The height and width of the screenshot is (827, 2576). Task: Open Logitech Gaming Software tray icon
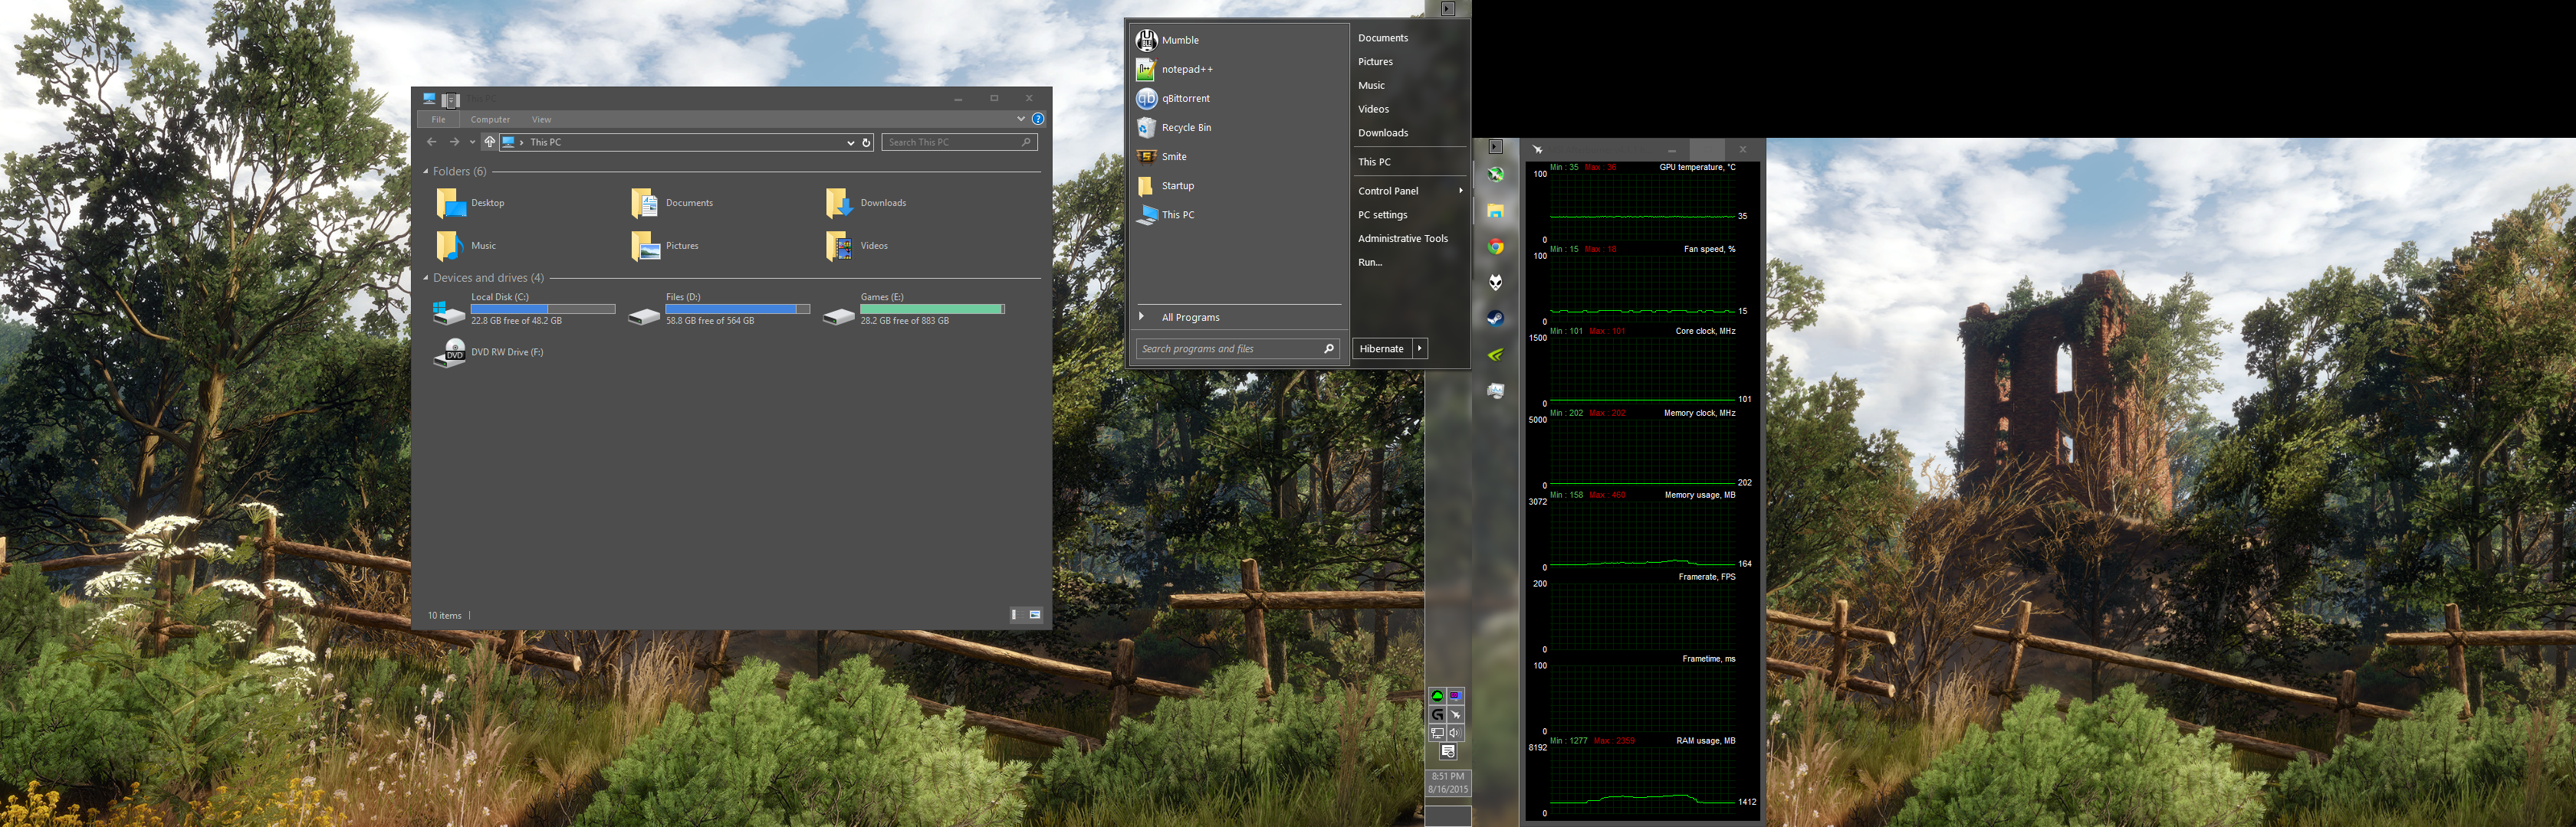click(x=1437, y=714)
